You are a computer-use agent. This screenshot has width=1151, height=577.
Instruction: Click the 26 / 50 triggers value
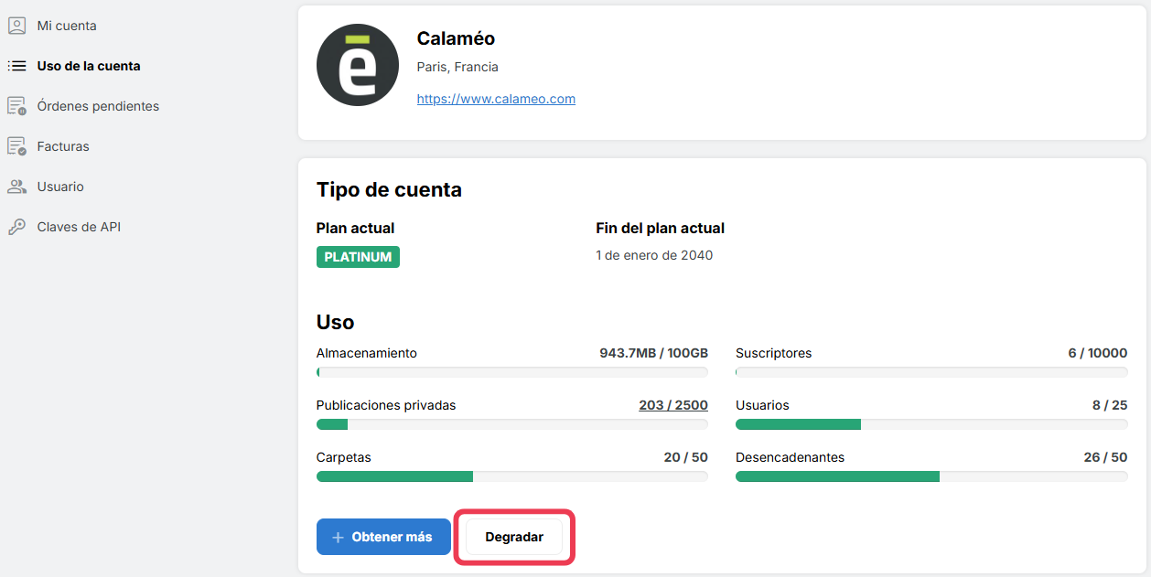pyautogui.click(x=1105, y=457)
